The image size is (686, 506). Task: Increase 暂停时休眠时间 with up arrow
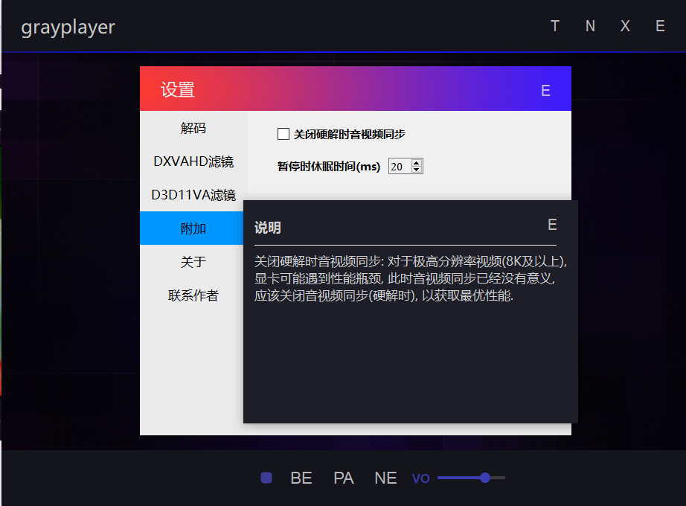417,162
